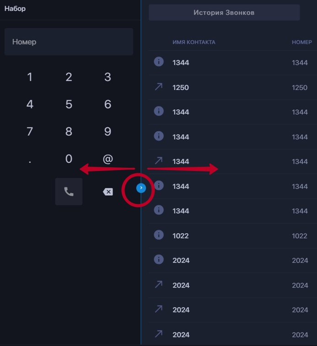Screen dimensions: 317x346
Task: Click outgoing arrow icon beside 1344 call
Action: point(159,160)
